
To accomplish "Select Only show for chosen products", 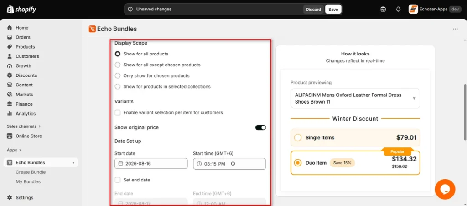I will click(x=118, y=75).
